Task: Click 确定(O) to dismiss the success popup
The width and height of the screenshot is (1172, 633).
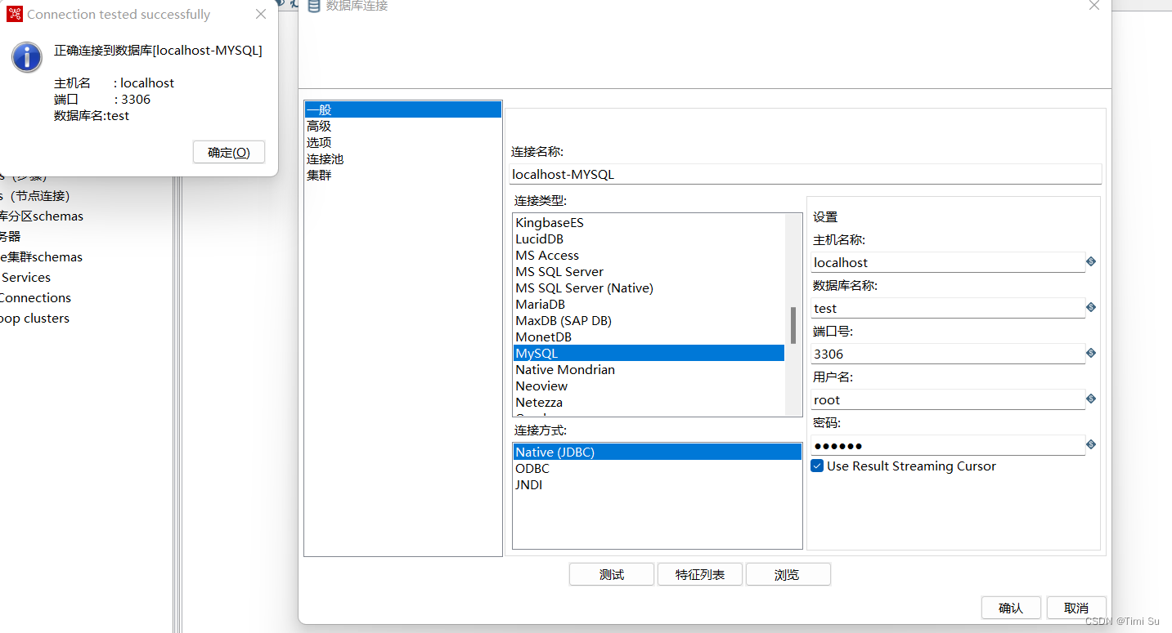Action: (x=228, y=152)
